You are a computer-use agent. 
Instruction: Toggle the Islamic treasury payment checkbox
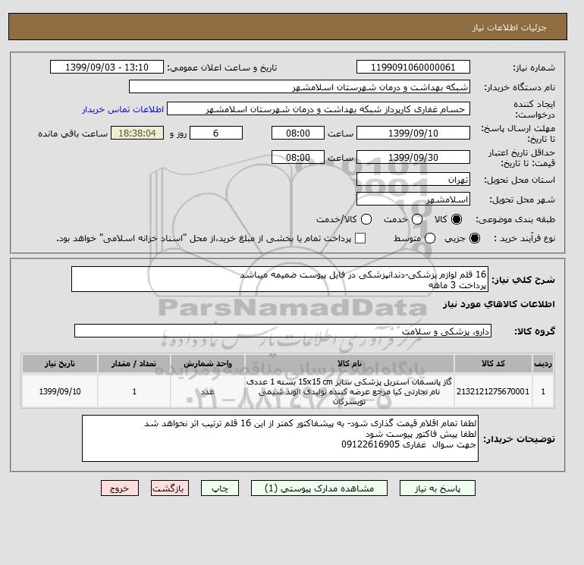[x=360, y=238]
